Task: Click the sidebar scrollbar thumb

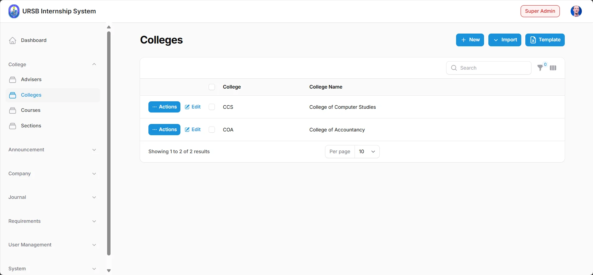Action: point(109,143)
